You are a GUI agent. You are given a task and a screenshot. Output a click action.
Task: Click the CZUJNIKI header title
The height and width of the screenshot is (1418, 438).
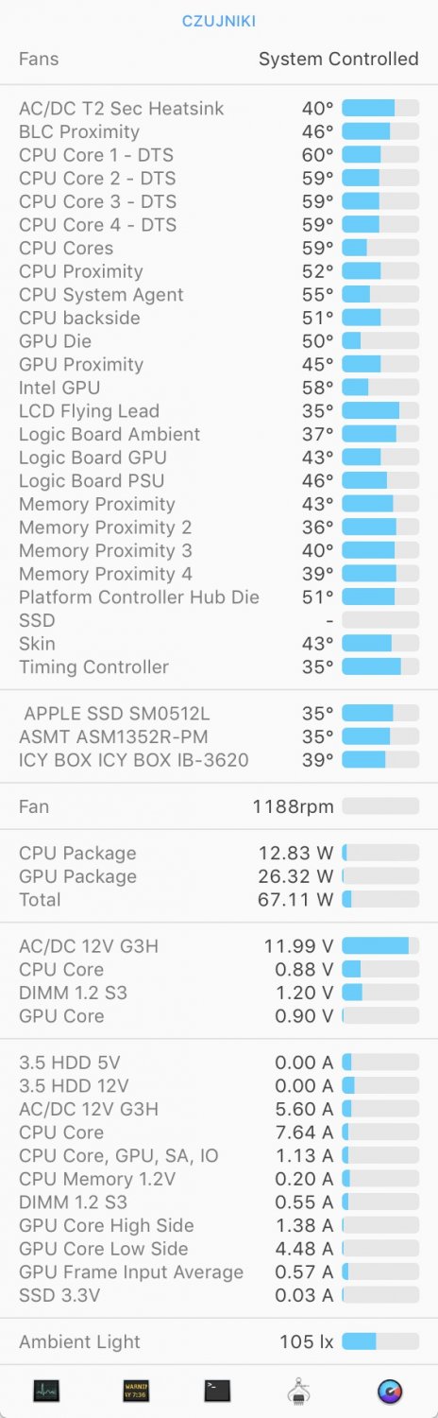click(x=219, y=21)
